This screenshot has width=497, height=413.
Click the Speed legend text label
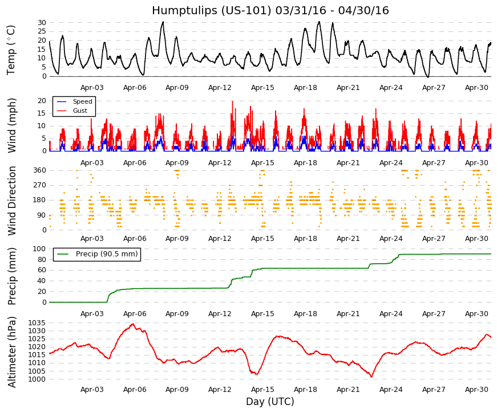tap(82, 101)
